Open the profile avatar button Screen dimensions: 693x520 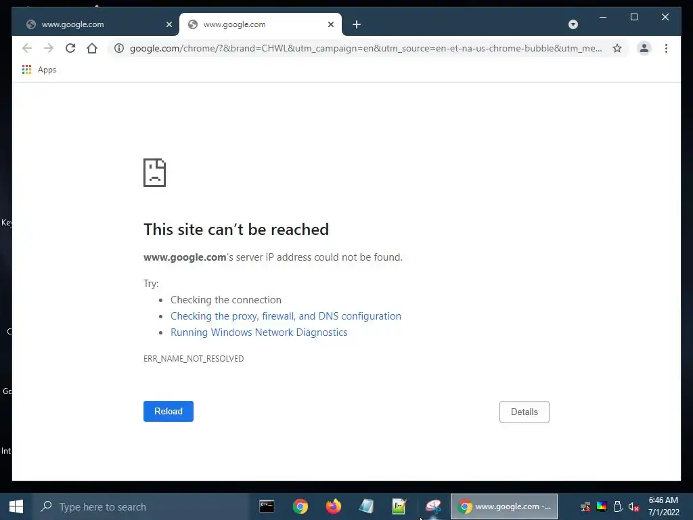coord(644,48)
